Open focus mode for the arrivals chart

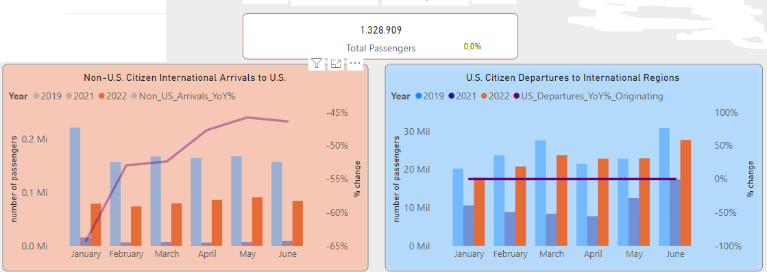pyautogui.click(x=336, y=63)
